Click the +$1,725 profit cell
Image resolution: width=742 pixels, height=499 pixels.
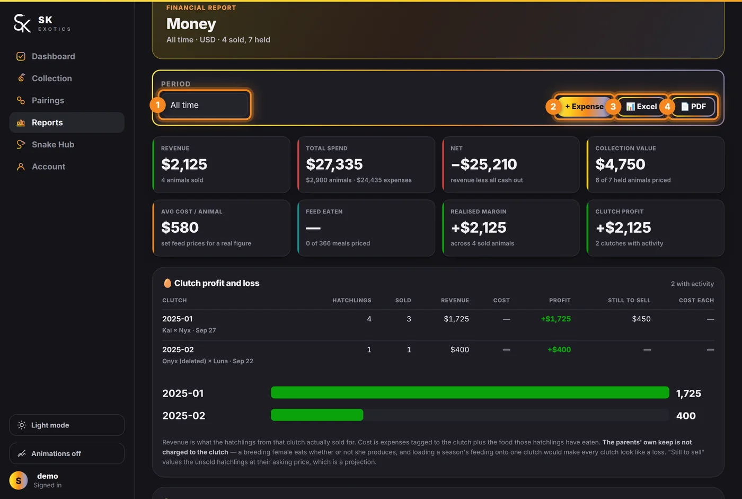556,319
